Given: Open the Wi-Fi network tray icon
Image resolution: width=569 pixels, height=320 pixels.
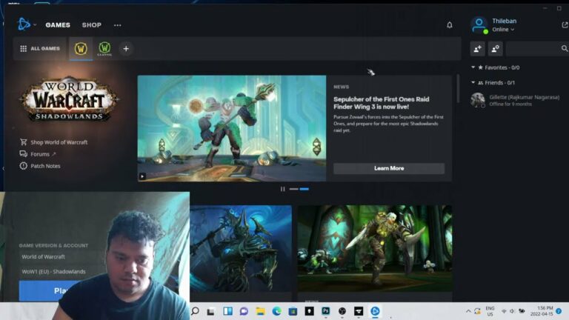Looking at the screenshot, I should coord(504,311).
